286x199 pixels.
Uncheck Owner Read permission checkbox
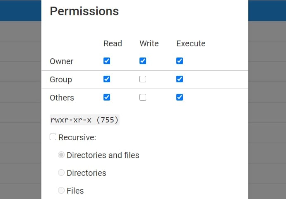click(x=107, y=61)
